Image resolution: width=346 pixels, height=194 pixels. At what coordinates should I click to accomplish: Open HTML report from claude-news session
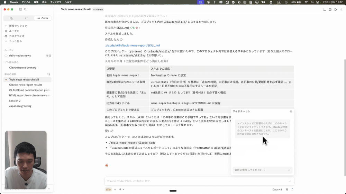click(x=27, y=95)
